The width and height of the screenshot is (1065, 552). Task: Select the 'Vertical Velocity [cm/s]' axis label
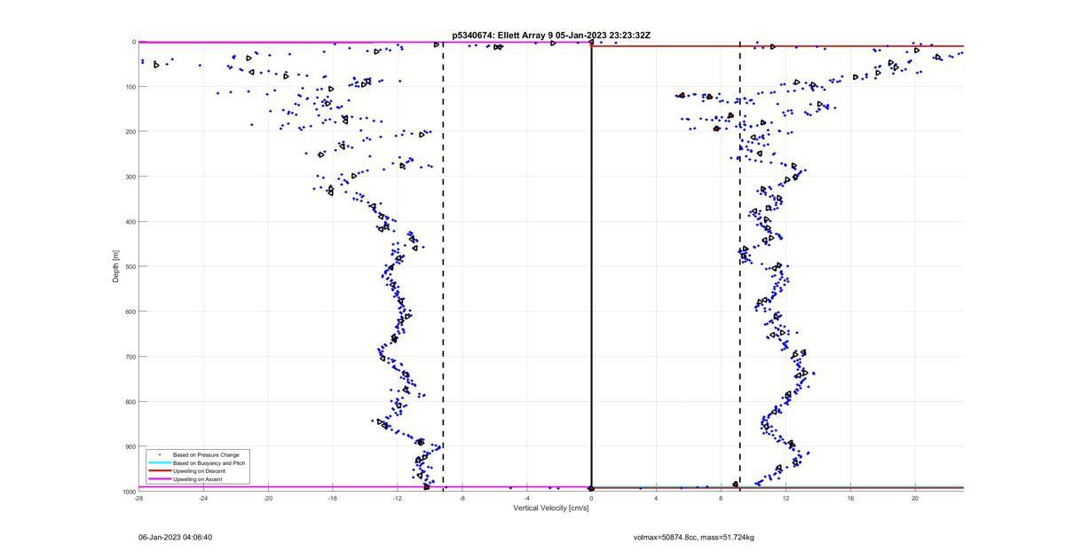coord(550,509)
